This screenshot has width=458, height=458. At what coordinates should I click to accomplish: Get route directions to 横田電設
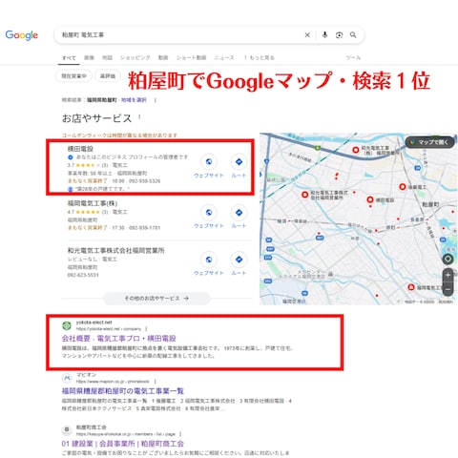[239, 162]
